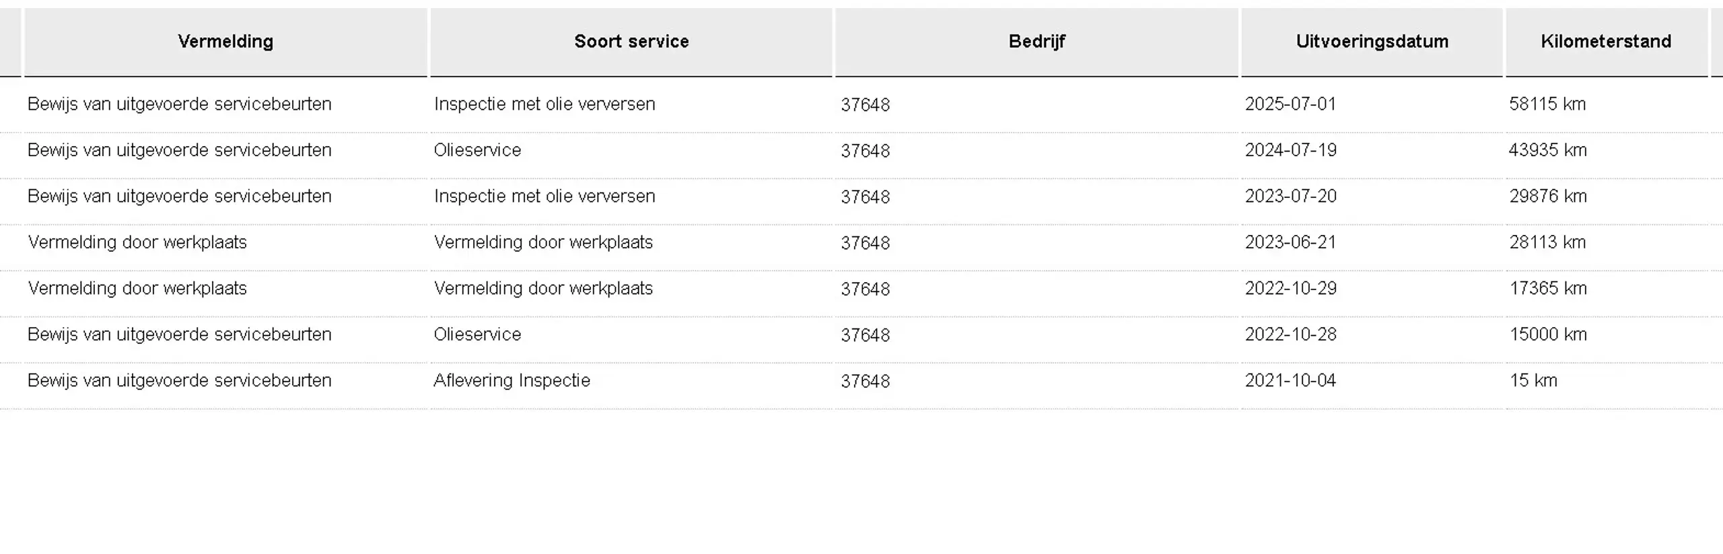This screenshot has height=554, width=1723.
Task: Click the 15000 km mileage cell
Action: coord(1547,335)
